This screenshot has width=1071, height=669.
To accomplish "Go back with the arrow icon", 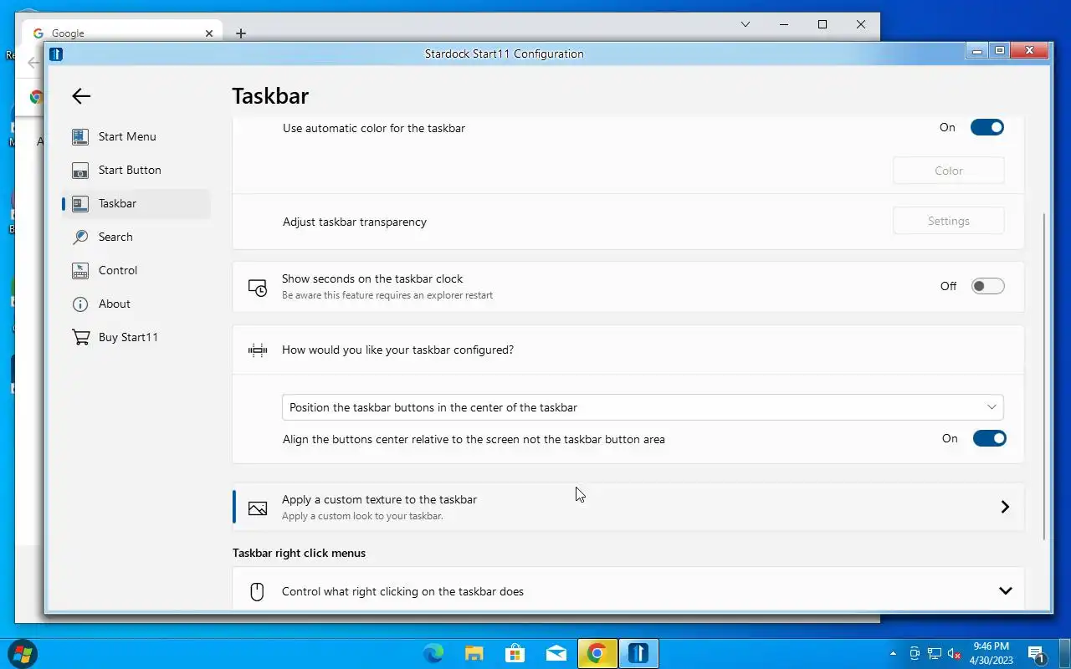I will (81, 96).
